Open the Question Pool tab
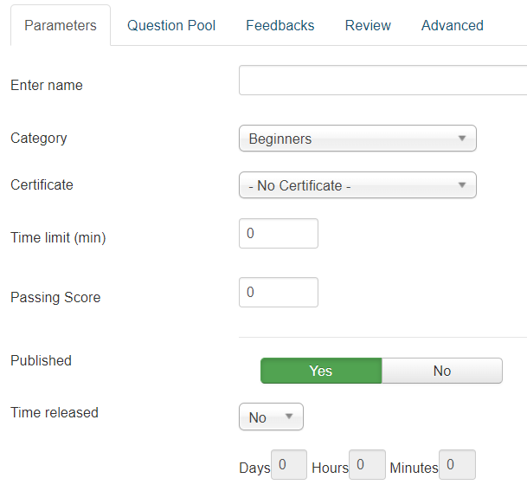 (x=171, y=25)
